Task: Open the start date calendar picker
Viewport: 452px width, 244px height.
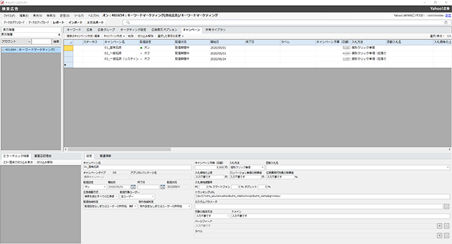Action: click(133, 187)
